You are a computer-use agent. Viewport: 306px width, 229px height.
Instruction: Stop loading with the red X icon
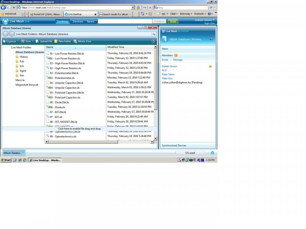click(x=150, y=8)
